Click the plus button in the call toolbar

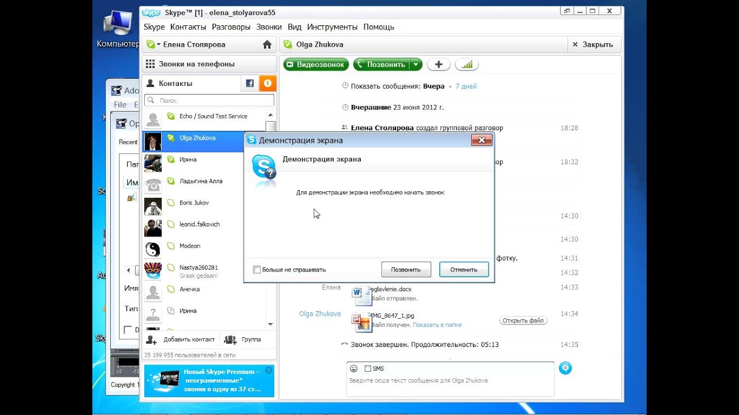(438, 65)
